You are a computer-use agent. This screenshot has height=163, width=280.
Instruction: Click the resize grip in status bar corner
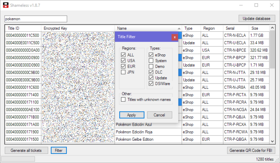277,160
